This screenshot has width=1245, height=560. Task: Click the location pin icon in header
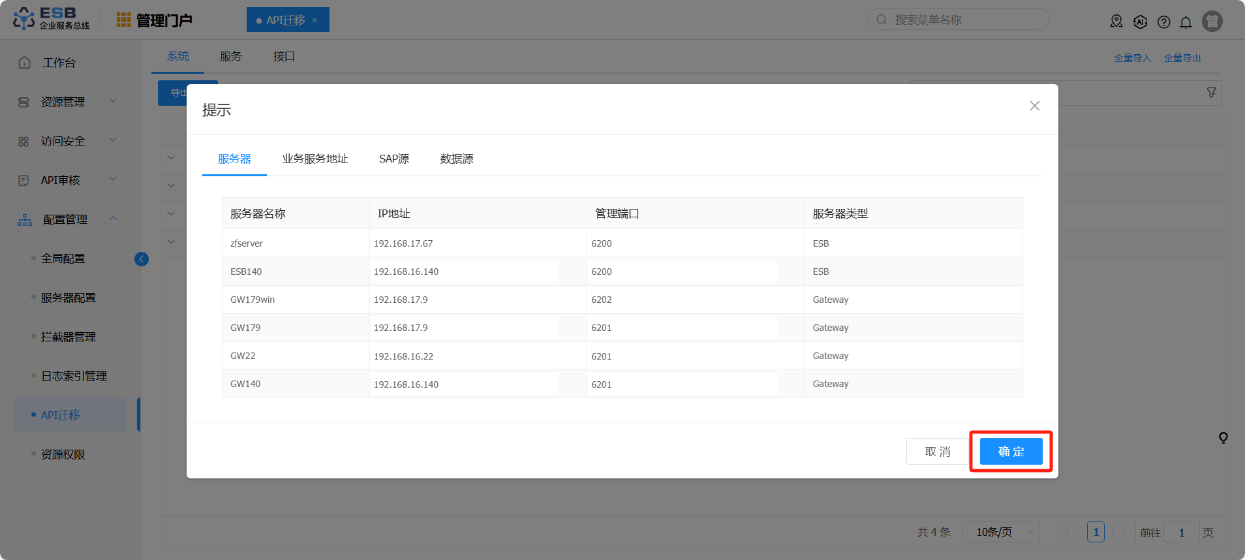click(x=1116, y=22)
